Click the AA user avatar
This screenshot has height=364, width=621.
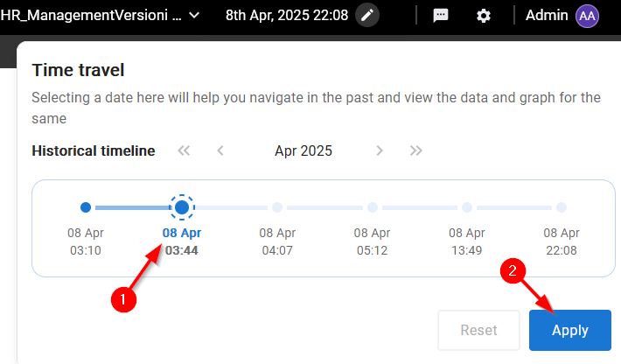pos(587,16)
